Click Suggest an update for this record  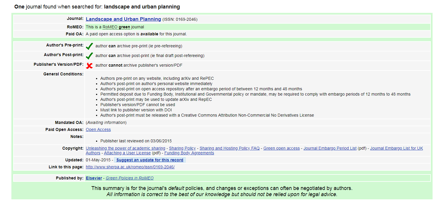click(150, 160)
